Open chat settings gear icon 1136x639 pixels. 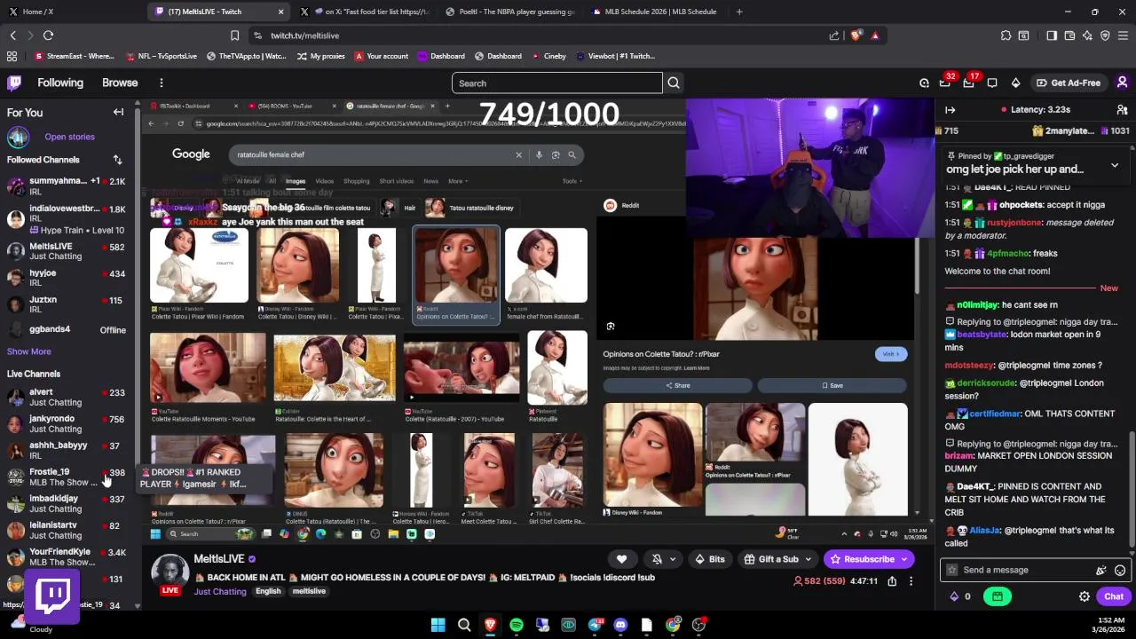1084,596
